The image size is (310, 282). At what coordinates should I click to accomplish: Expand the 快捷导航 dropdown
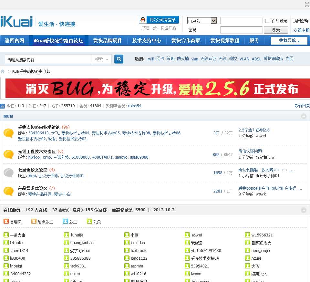point(289,41)
